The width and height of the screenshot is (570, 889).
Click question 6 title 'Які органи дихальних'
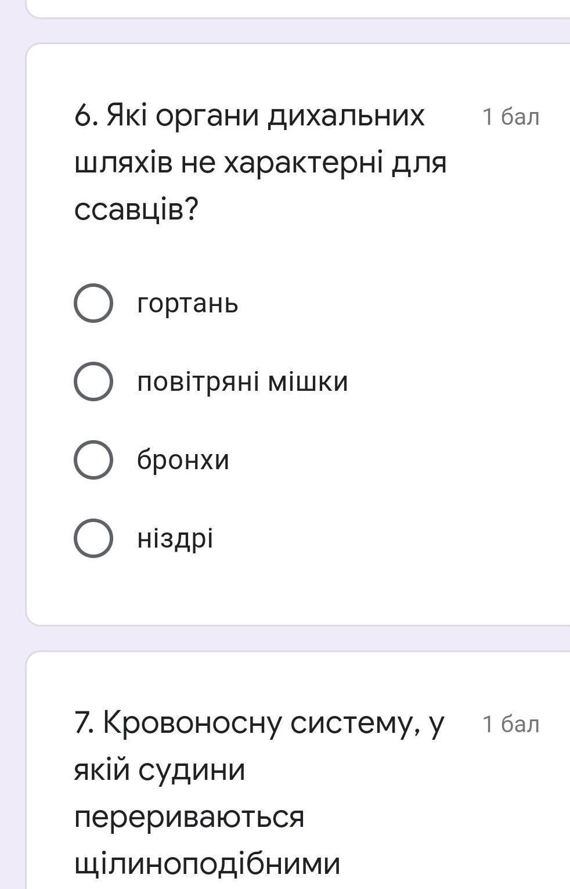[x=250, y=116]
